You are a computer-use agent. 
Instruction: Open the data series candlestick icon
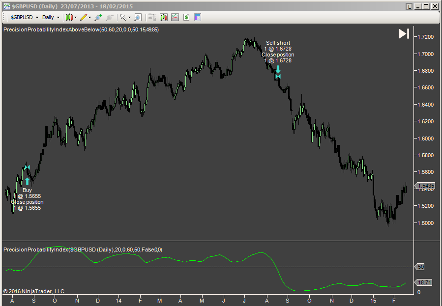click(164, 18)
